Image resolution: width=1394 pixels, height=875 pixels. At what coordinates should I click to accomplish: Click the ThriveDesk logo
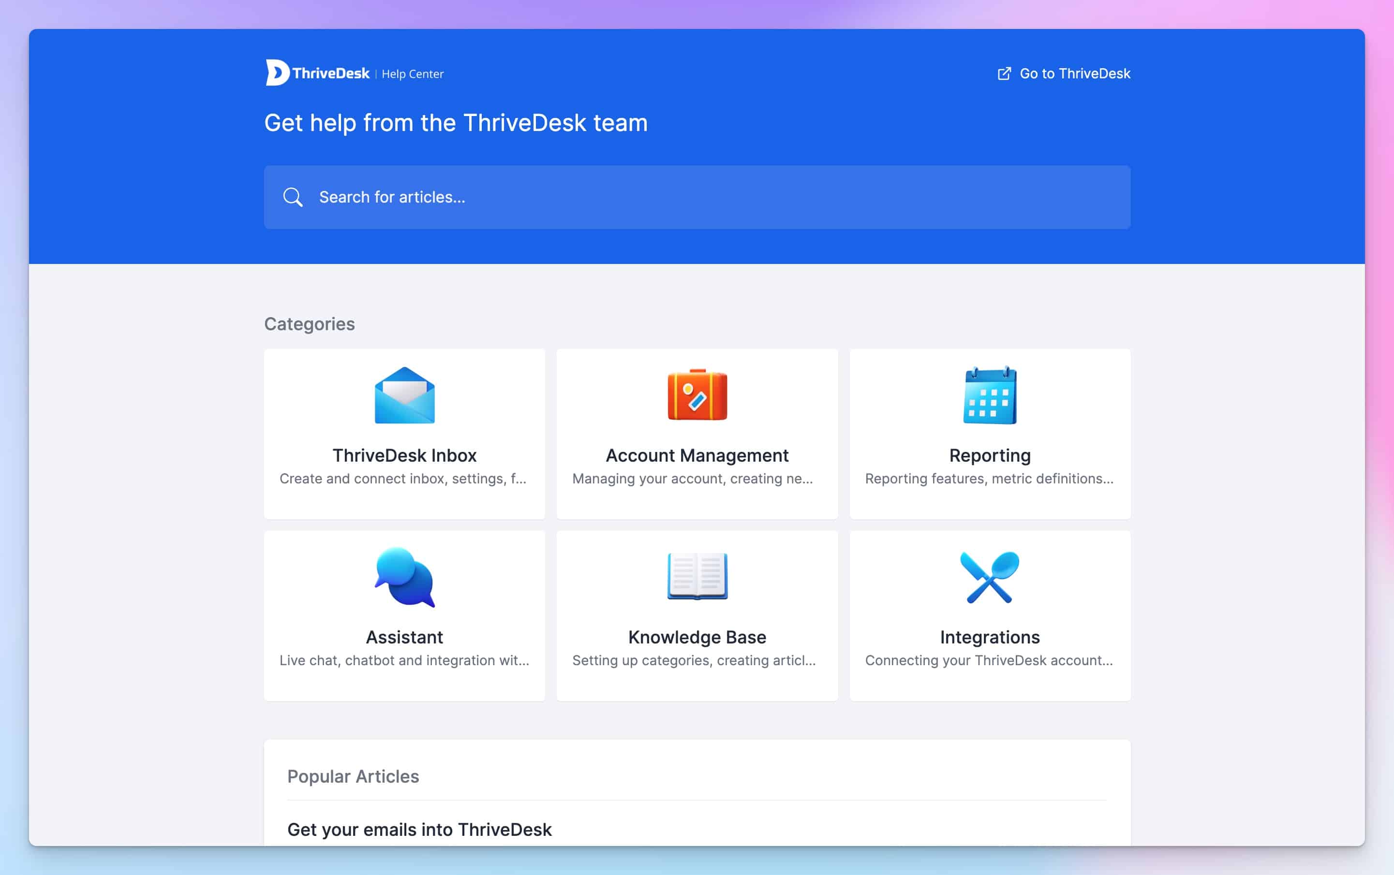click(317, 73)
